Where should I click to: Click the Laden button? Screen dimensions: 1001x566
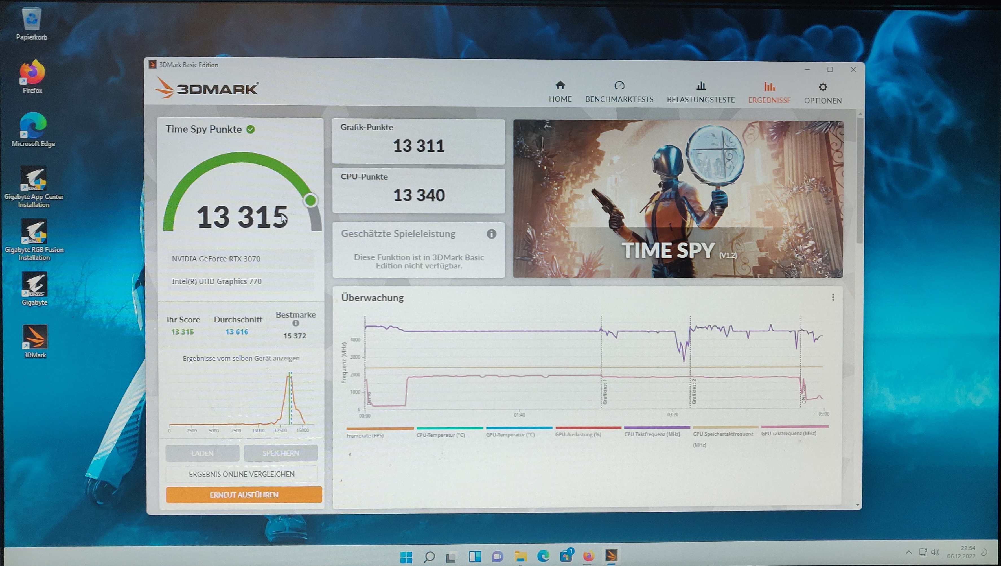pyautogui.click(x=202, y=453)
